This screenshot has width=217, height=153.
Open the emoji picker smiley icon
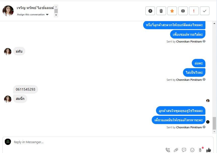pyautogui.click(x=192, y=150)
